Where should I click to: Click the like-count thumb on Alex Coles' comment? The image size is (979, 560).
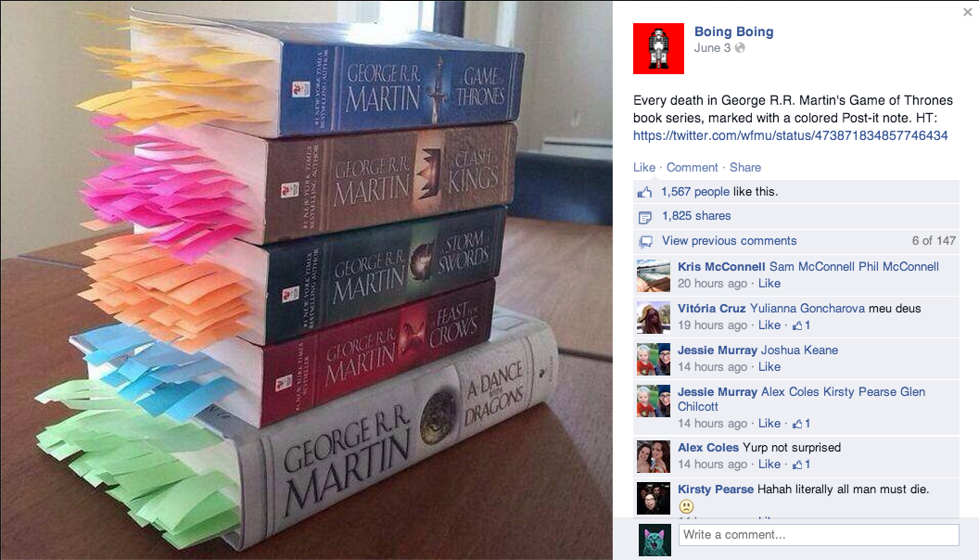tap(797, 465)
